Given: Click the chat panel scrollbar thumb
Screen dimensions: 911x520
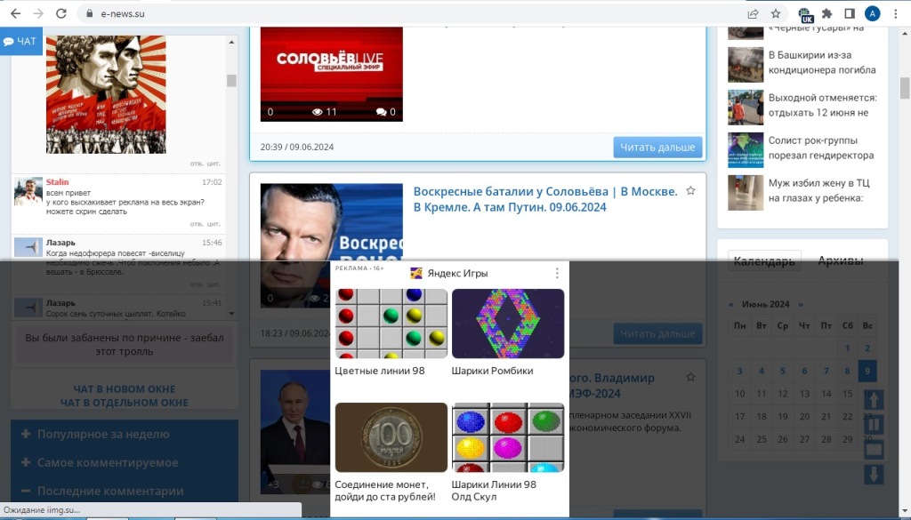Looking at the screenshot, I should click(x=231, y=81).
